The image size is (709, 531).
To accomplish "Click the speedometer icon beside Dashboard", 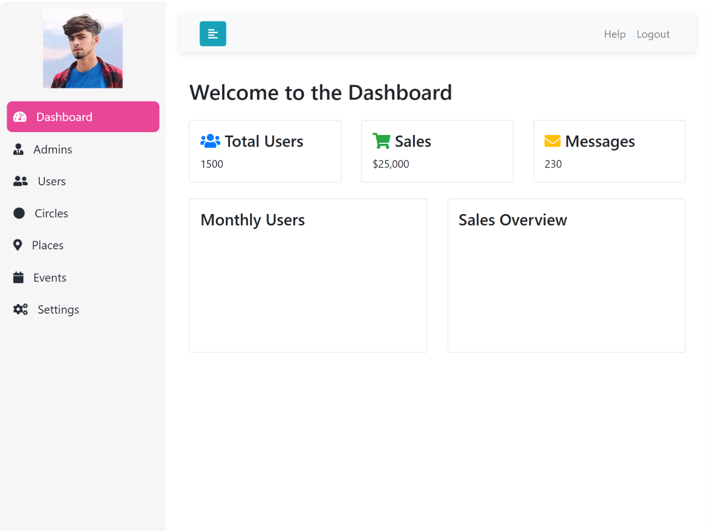I will (x=20, y=117).
